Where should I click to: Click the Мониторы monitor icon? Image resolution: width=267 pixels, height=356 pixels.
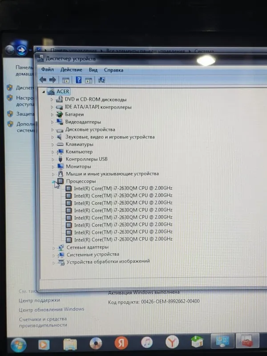(61, 166)
